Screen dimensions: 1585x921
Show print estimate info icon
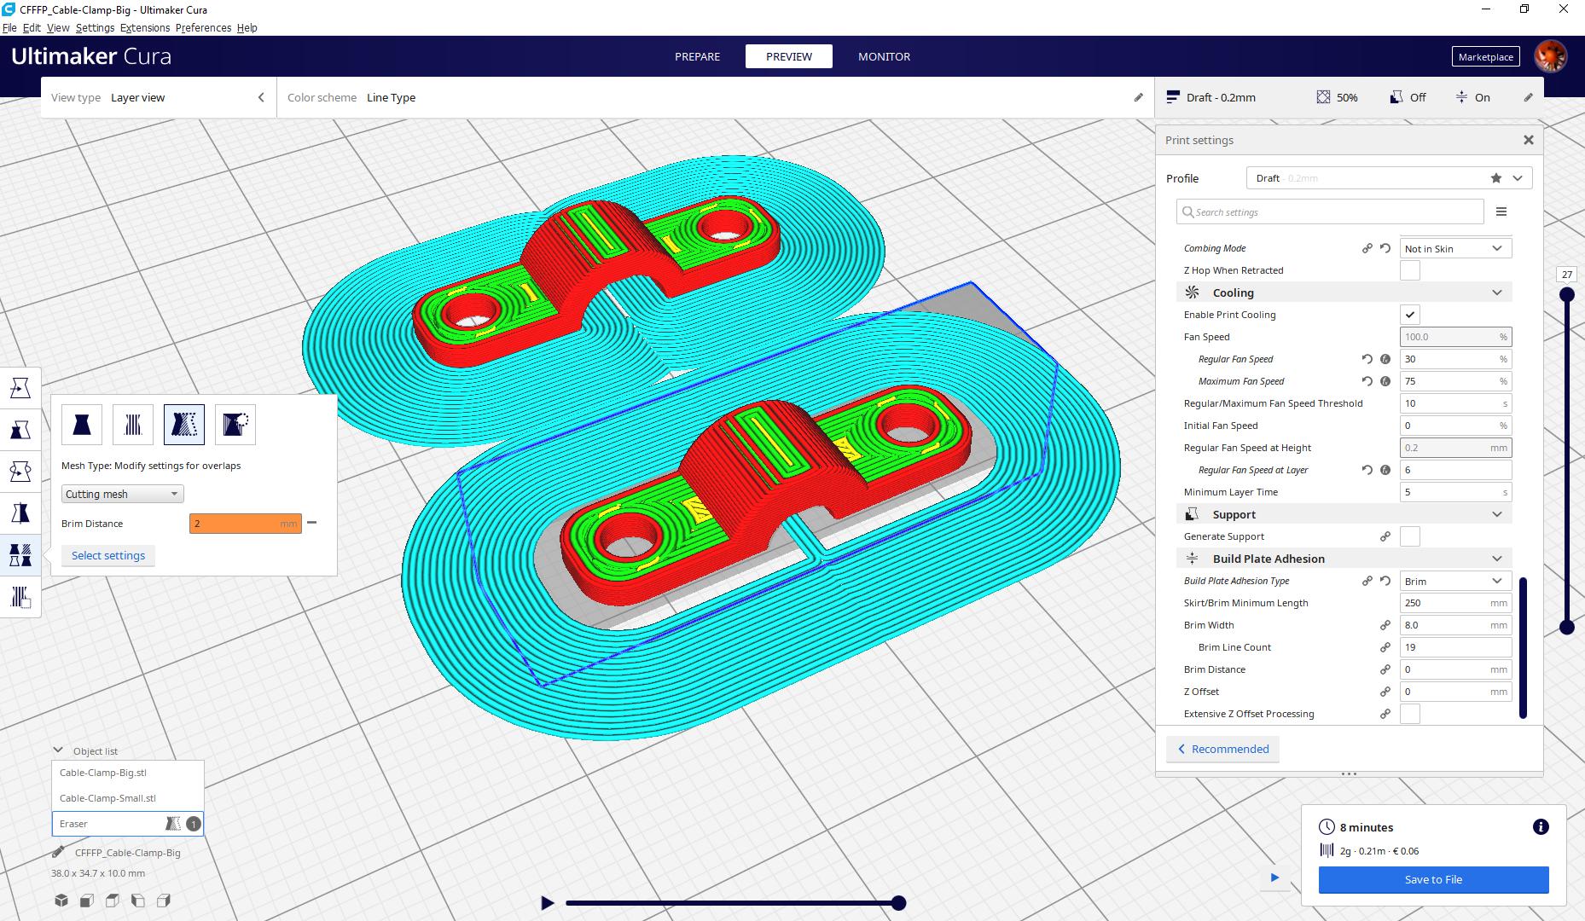[1541, 826]
